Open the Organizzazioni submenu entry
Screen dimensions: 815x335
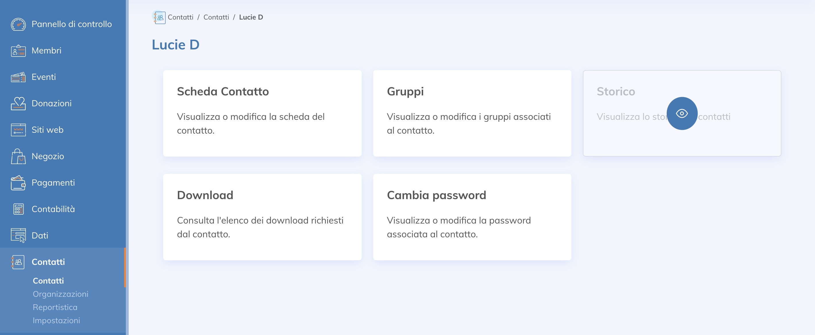click(60, 294)
